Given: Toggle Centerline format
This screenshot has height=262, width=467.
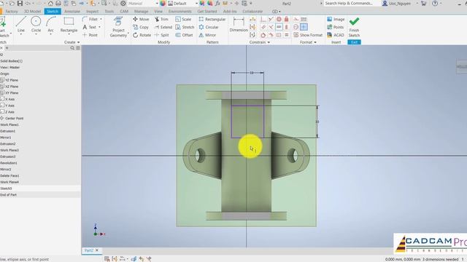Looking at the screenshot, I should [x=296, y=27].
